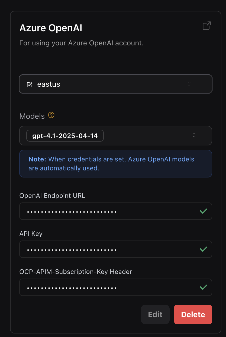Click the Models section label
Viewport: 226px width, 337px height.
coord(32,116)
